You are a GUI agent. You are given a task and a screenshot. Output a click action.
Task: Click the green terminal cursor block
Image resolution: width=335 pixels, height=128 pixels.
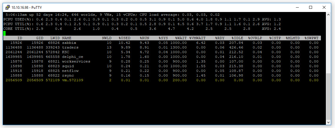[4, 33]
